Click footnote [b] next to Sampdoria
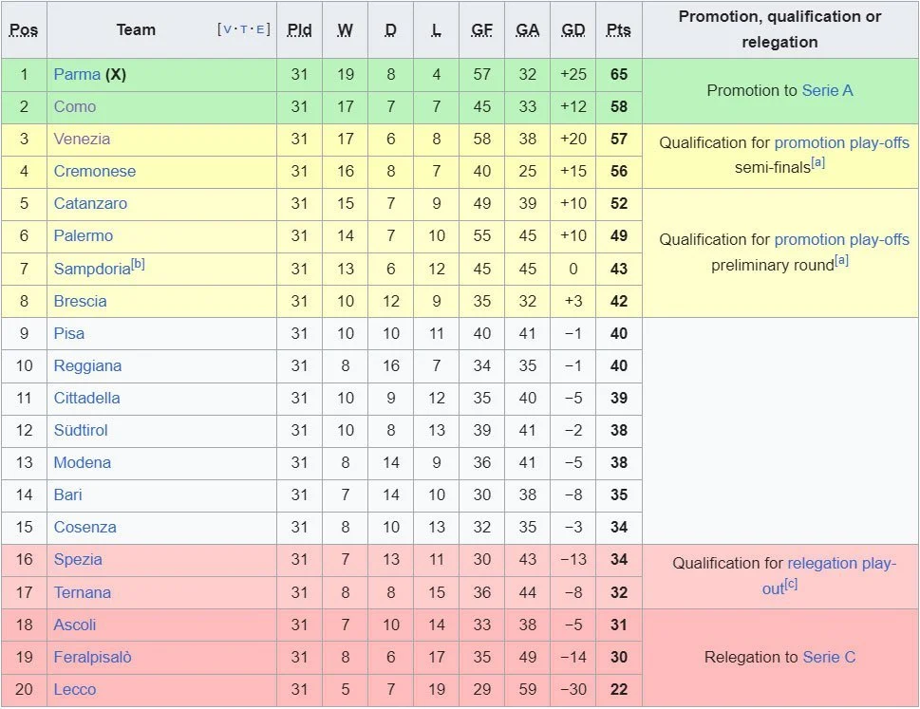920x709 pixels. click(x=138, y=265)
